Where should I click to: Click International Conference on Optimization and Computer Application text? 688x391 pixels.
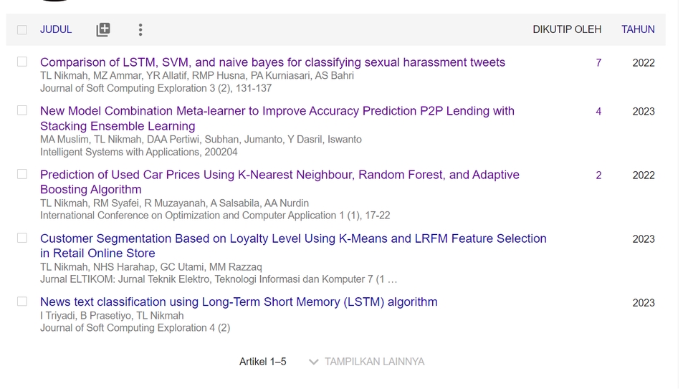tap(215, 216)
